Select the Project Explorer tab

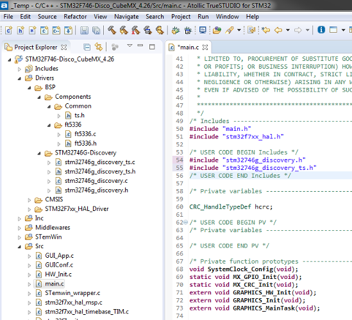point(35,47)
